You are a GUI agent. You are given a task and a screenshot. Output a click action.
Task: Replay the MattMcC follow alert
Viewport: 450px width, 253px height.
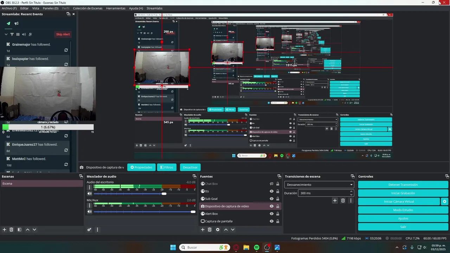(x=66, y=164)
